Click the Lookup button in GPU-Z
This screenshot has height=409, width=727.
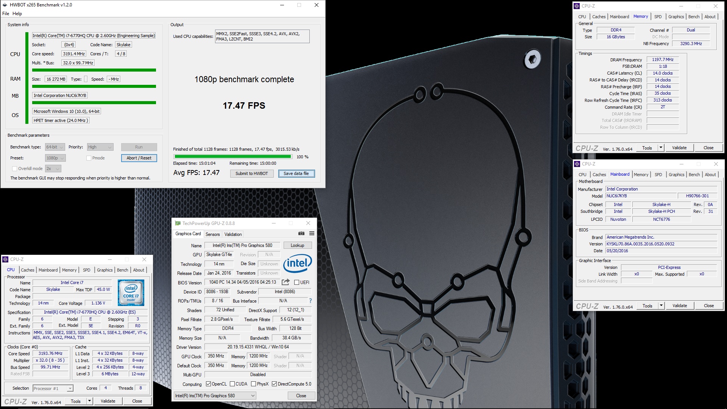[x=298, y=245]
